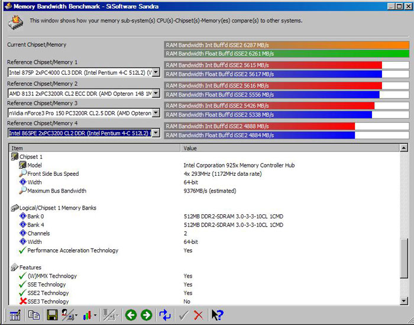Click the Bank 0 blue diamond icon
Image resolution: width=414 pixels, height=325 pixels.
tap(23, 216)
